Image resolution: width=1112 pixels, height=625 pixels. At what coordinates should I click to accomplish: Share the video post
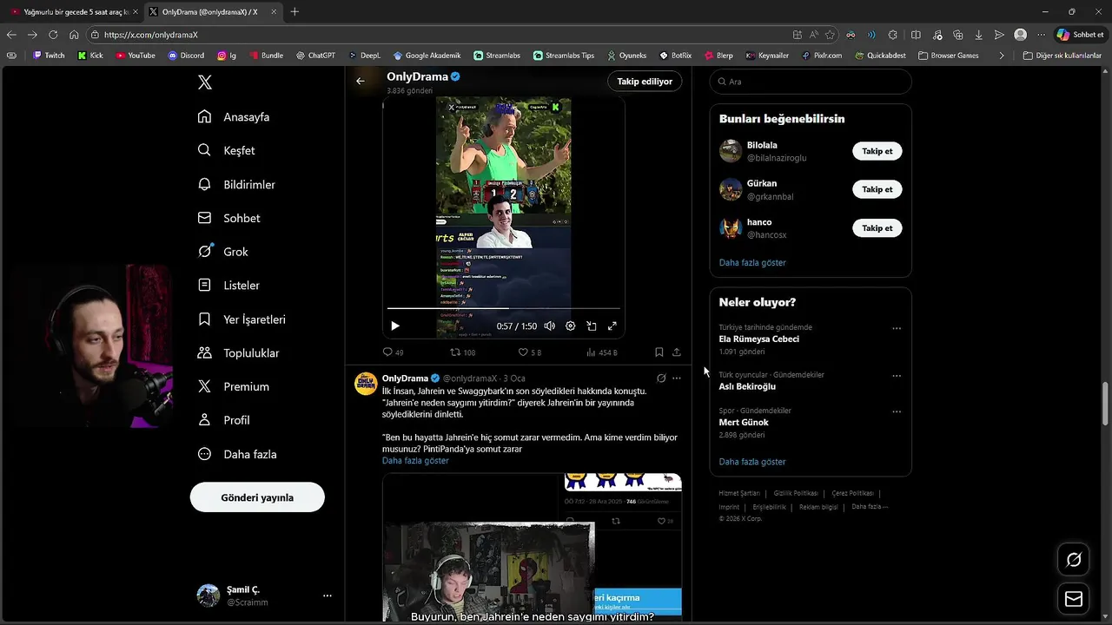(x=677, y=352)
